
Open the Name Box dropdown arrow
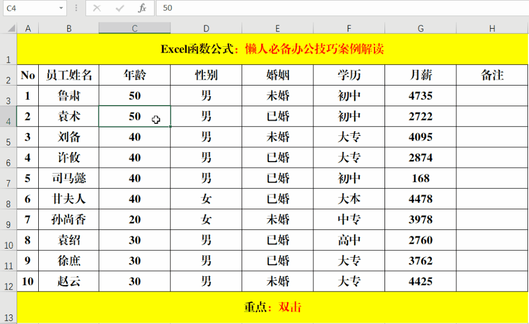[x=60, y=8]
